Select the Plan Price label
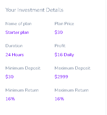 [64, 24]
